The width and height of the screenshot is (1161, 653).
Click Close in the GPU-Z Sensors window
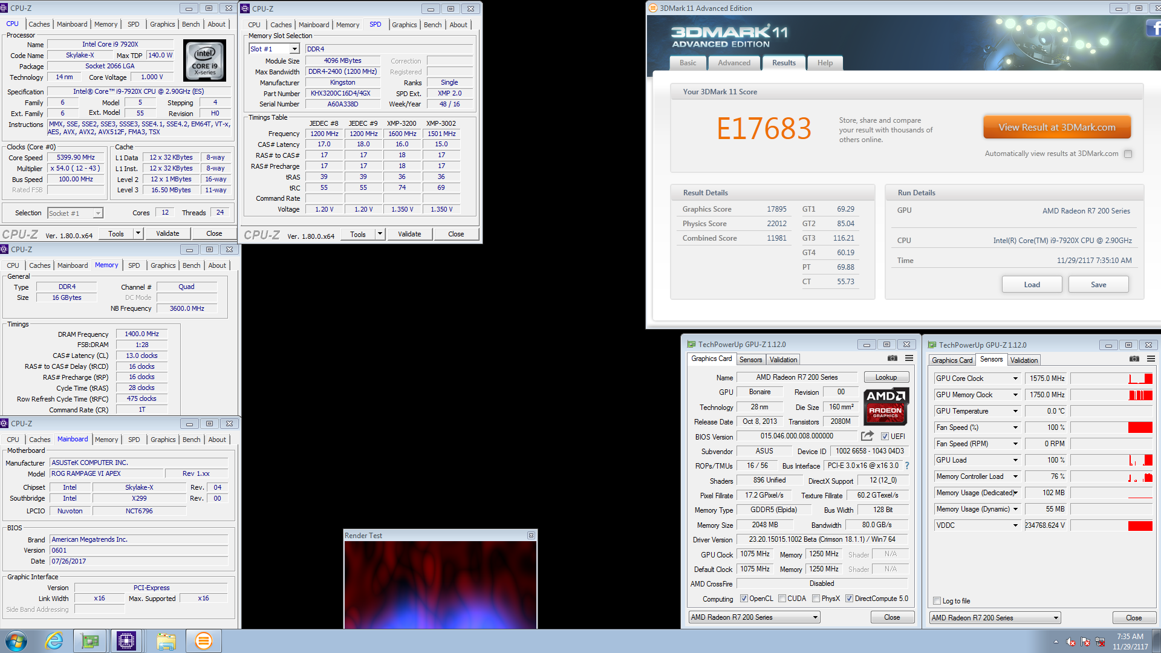point(1134,618)
